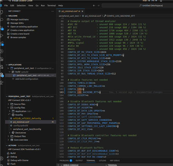Open the File menu
The height and width of the screenshot is (166, 173).
click(x=6, y=6)
